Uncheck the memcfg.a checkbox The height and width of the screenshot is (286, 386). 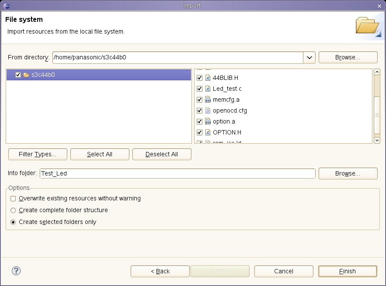click(199, 100)
